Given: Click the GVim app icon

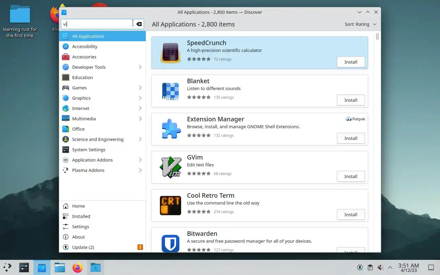Looking at the screenshot, I should coord(170,167).
